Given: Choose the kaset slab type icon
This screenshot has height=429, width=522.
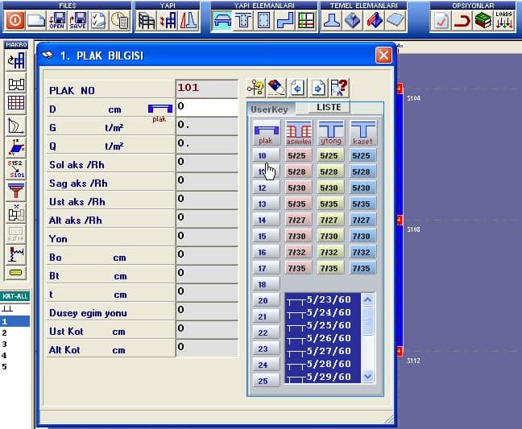Looking at the screenshot, I should tap(362, 132).
